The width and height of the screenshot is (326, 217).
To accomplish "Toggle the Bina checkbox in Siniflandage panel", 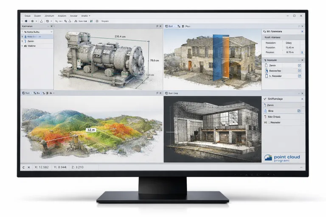I will click(x=299, y=111).
